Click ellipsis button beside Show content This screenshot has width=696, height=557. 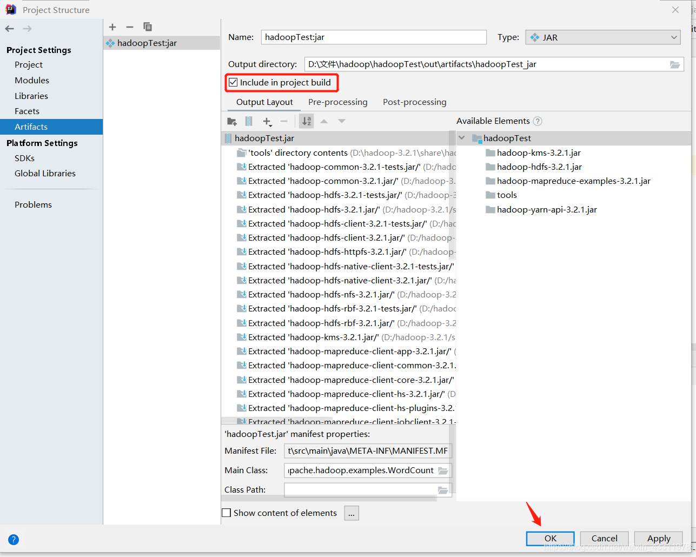pyautogui.click(x=352, y=513)
